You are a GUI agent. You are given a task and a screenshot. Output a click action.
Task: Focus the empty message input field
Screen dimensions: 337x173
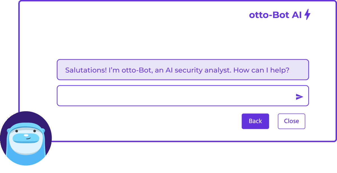174,96
